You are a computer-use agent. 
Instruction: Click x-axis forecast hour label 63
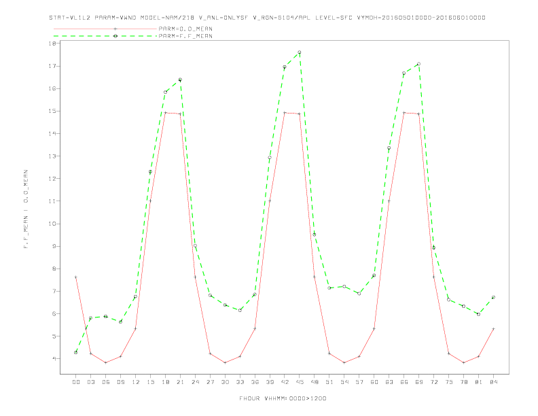click(x=389, y=382)
